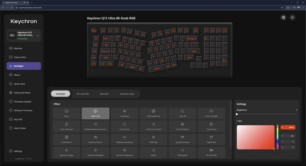Pick the Pixel Rain effect

point(153,139)
